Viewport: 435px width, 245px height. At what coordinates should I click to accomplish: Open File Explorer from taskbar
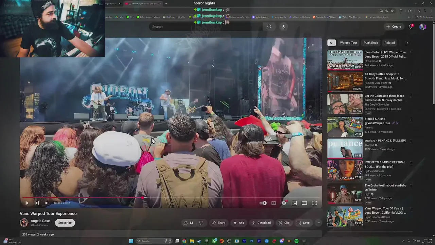[x=192, y=241]
